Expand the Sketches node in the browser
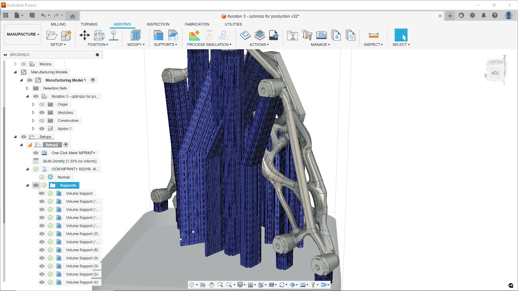The width and height of the screenshot is (518, 291). pyautogui.click(x=34, y=112)
